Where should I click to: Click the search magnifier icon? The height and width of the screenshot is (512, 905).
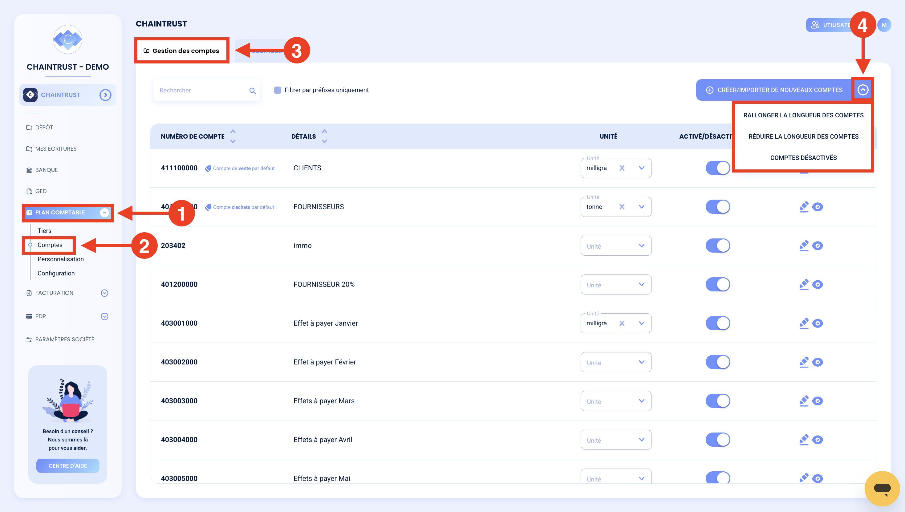[x=253, y=91]
